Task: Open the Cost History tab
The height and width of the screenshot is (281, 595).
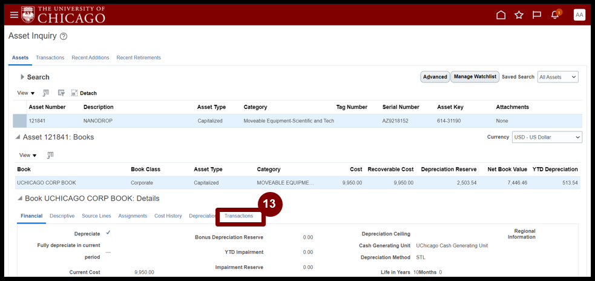Action: [168, 216]
